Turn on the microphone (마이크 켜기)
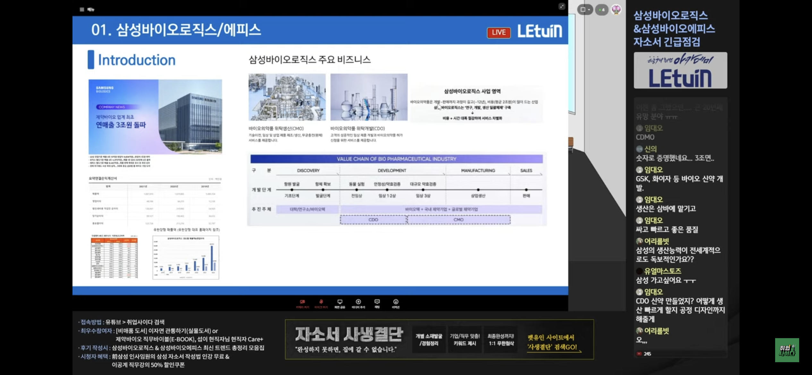Image resolution: width=812 pixels, height=375 pixels. coord(321,304)
